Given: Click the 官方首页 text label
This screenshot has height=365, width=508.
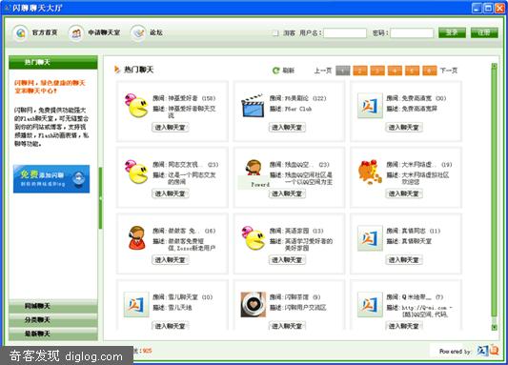Looking at the screenshot, I should coord(45,32).
